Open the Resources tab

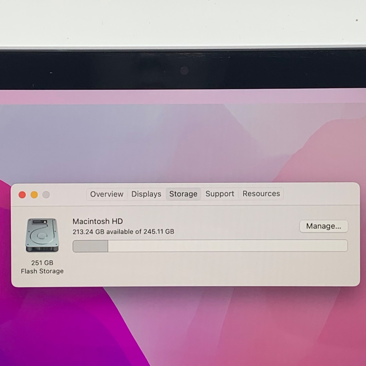[261, 194]
